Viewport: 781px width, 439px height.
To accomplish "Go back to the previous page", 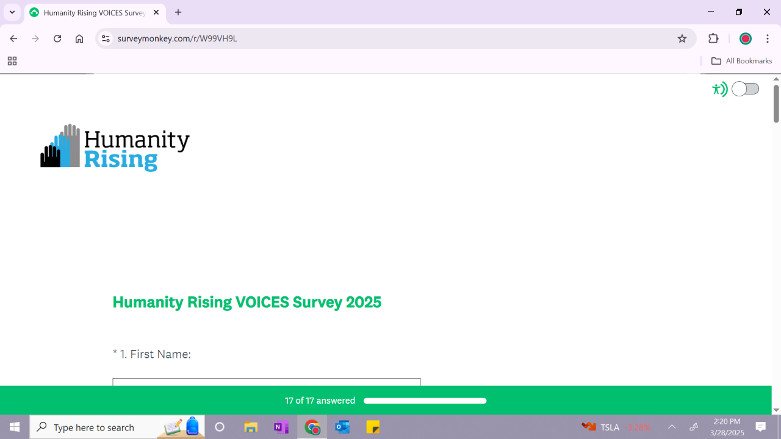I will (x=13, y=38).
